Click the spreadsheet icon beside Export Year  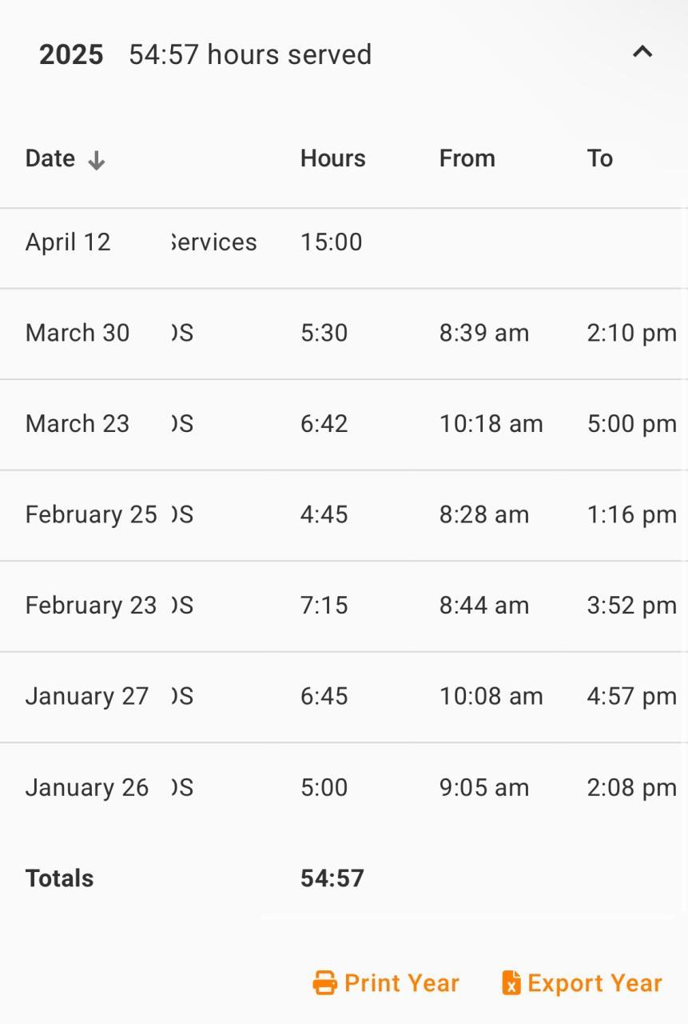(511, 982)
